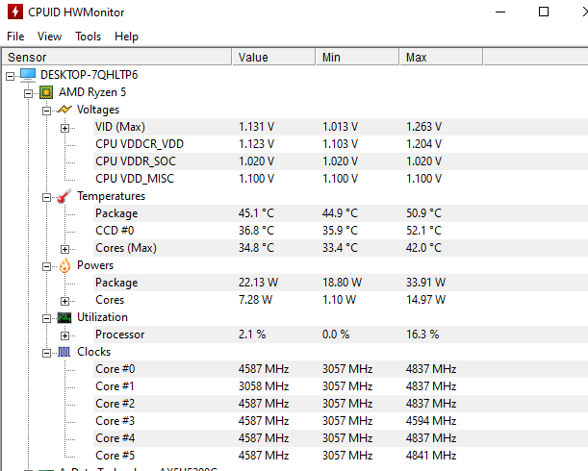
Task: Click the Voltages category icon
Action: pos(64,110)
